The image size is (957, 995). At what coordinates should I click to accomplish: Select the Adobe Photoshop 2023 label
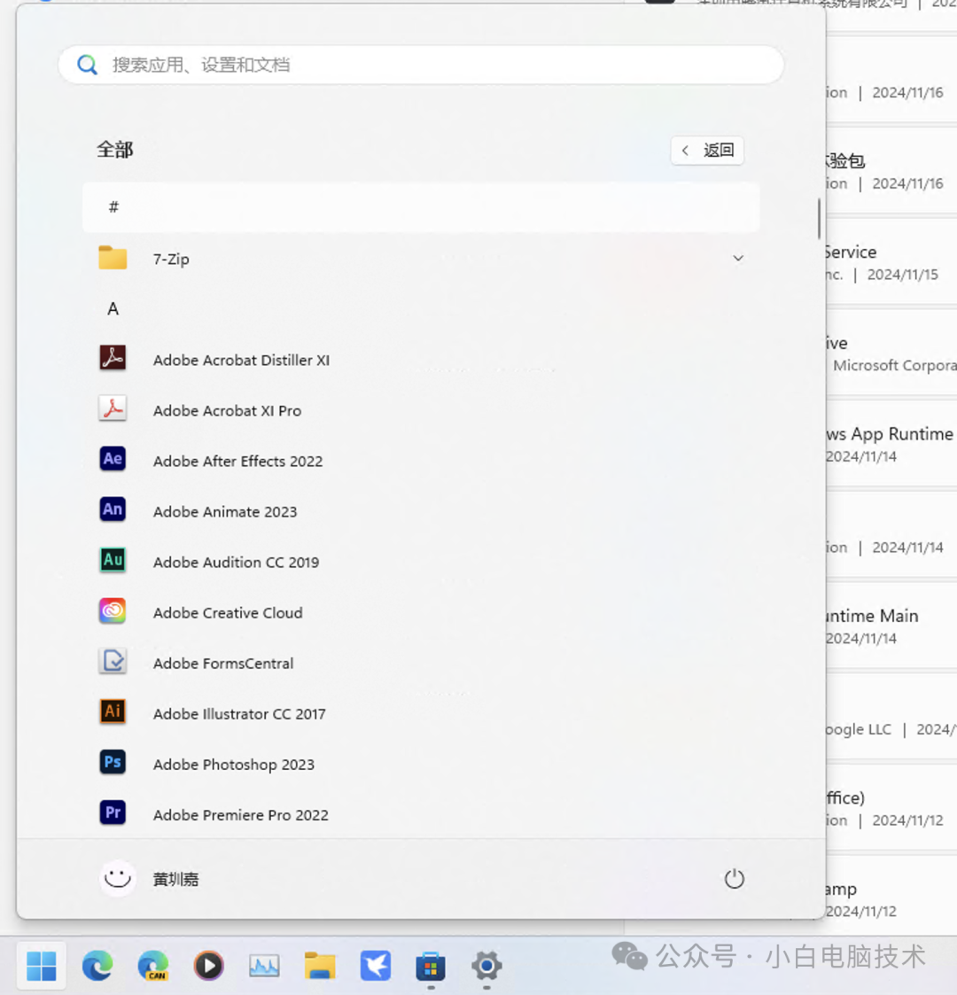234,765
